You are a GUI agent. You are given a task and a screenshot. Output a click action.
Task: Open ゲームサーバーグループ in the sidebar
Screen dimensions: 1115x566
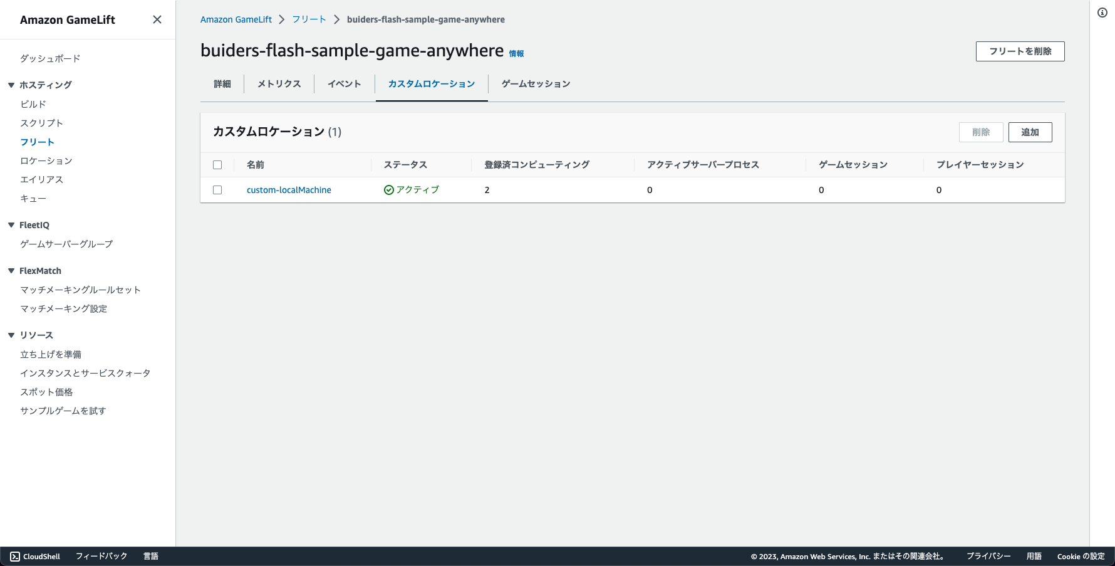[66, 244]
